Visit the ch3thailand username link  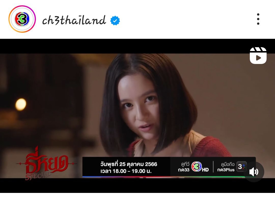coord(74,20)
